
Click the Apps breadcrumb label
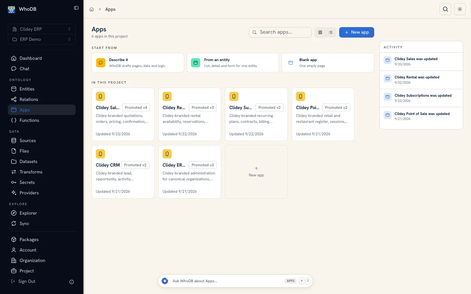(x=111, y=9)
